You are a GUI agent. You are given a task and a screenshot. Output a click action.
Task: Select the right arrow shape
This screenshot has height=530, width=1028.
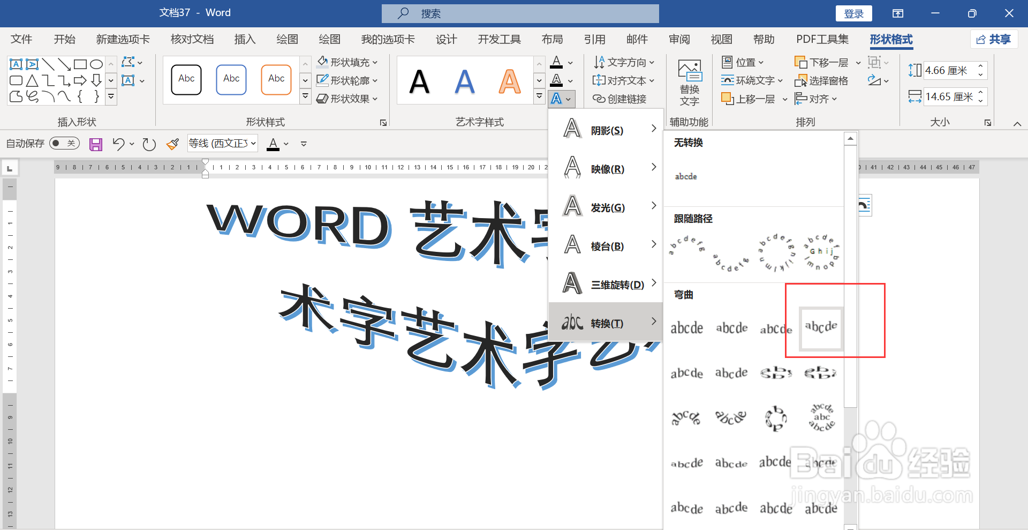80,81
